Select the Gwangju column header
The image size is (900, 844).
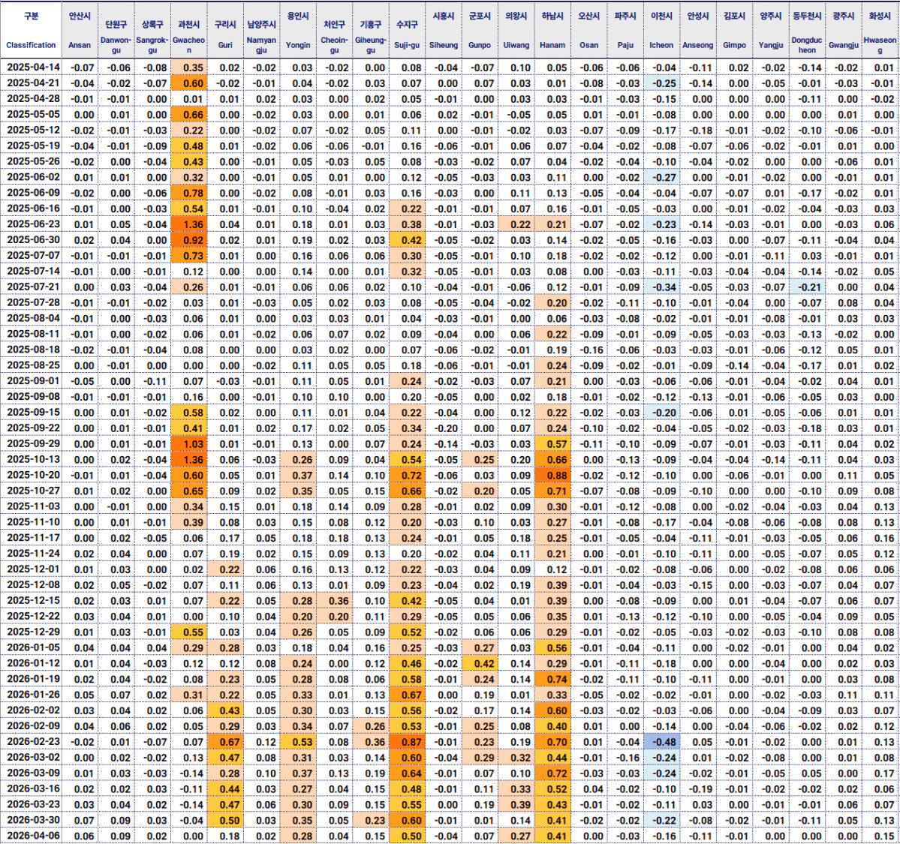click(844, 29)
